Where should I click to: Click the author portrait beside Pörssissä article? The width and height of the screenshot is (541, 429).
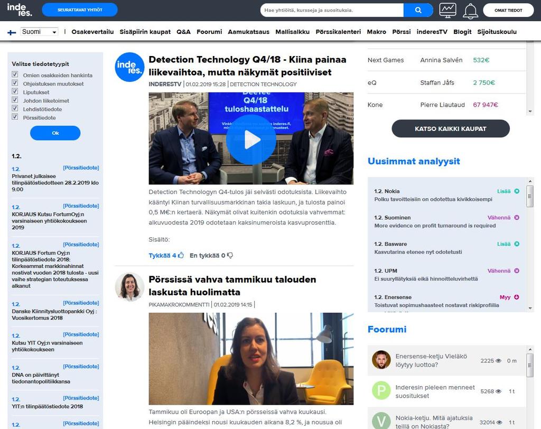[130, 287]
